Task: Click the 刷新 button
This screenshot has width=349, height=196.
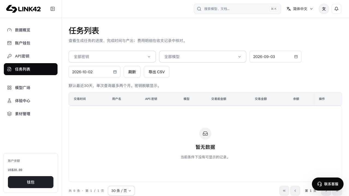Action: click(132, 72)
